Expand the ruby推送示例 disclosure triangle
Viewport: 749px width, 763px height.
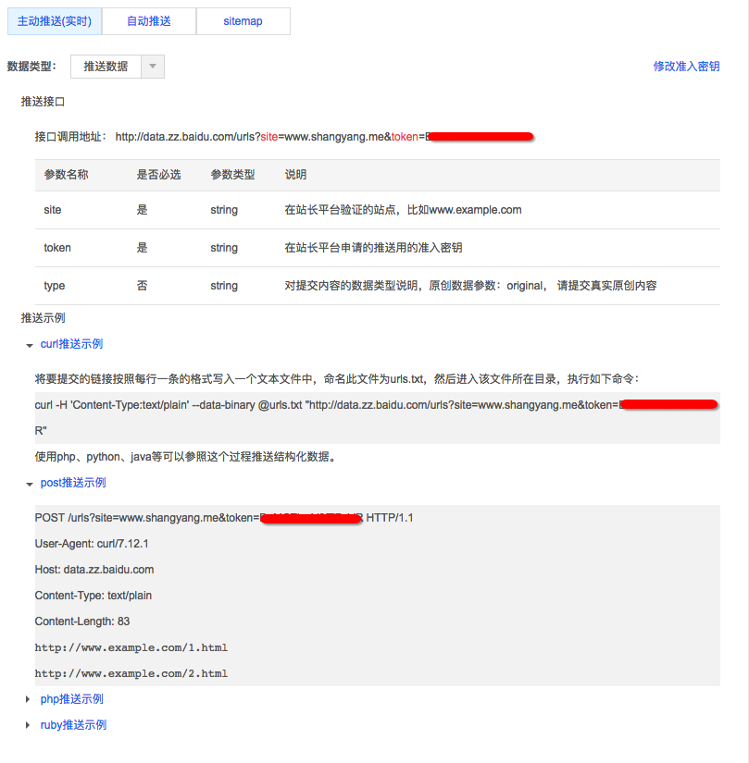tap(29, 726)
